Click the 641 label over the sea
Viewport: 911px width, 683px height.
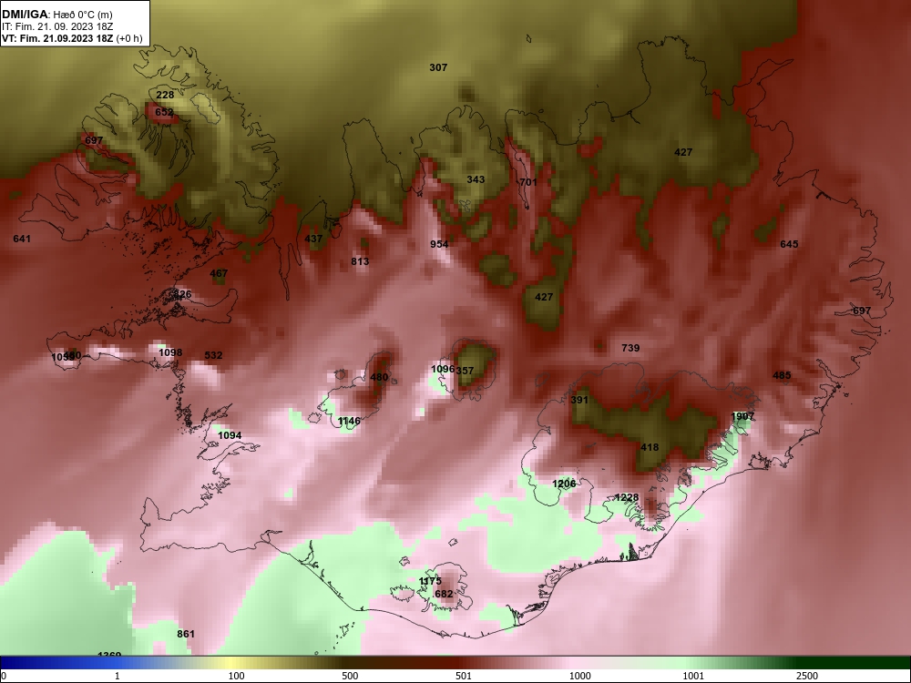(x=22, y=239)
